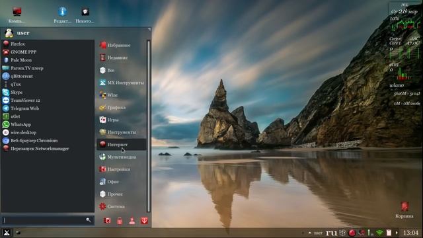The width and height of the screenshot is (423, 238).
Task: Click the Wi-Fi network tray icon
Action: click(x=379, y=233)
